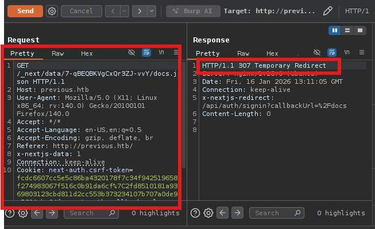Jump to previous match in Response search
This screenshot has height=229, width=375.
[222, 213]
